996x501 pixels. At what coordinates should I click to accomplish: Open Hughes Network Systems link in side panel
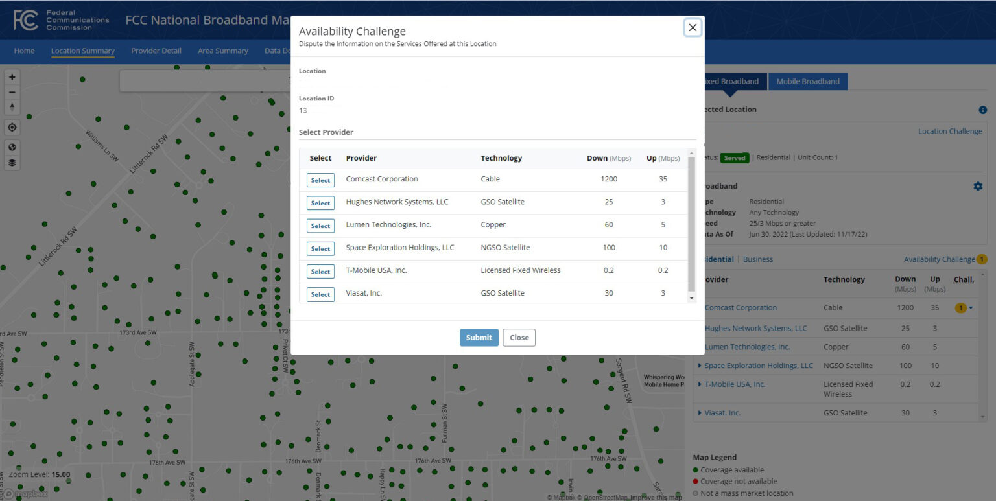tap(756, 328)
